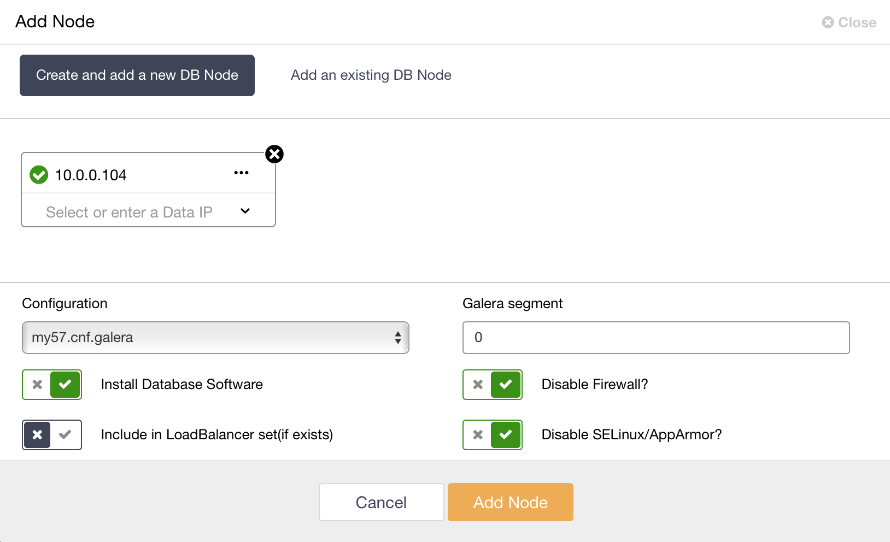Click the green check status icon beside 10.0.0.104
The height and width of the screenshot is (542, 890).
39,175
